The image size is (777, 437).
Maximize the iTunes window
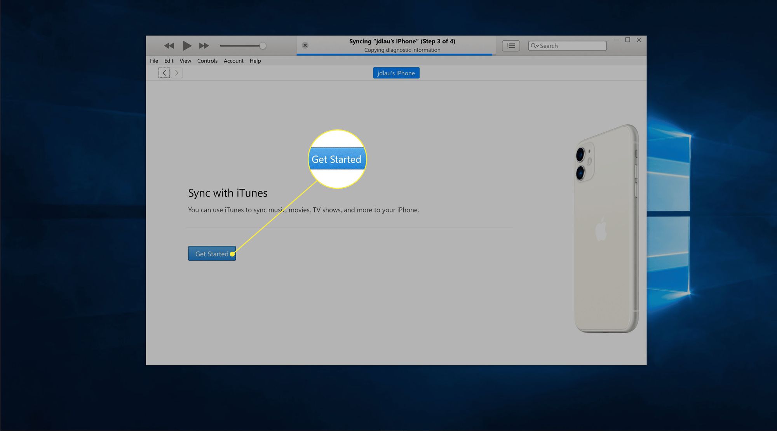[627, 40]
